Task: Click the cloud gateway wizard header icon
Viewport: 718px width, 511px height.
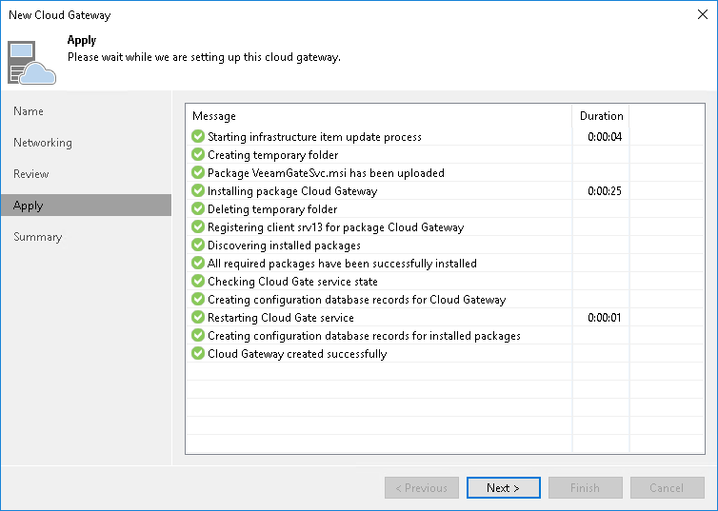Action: (x=32, y=61)
